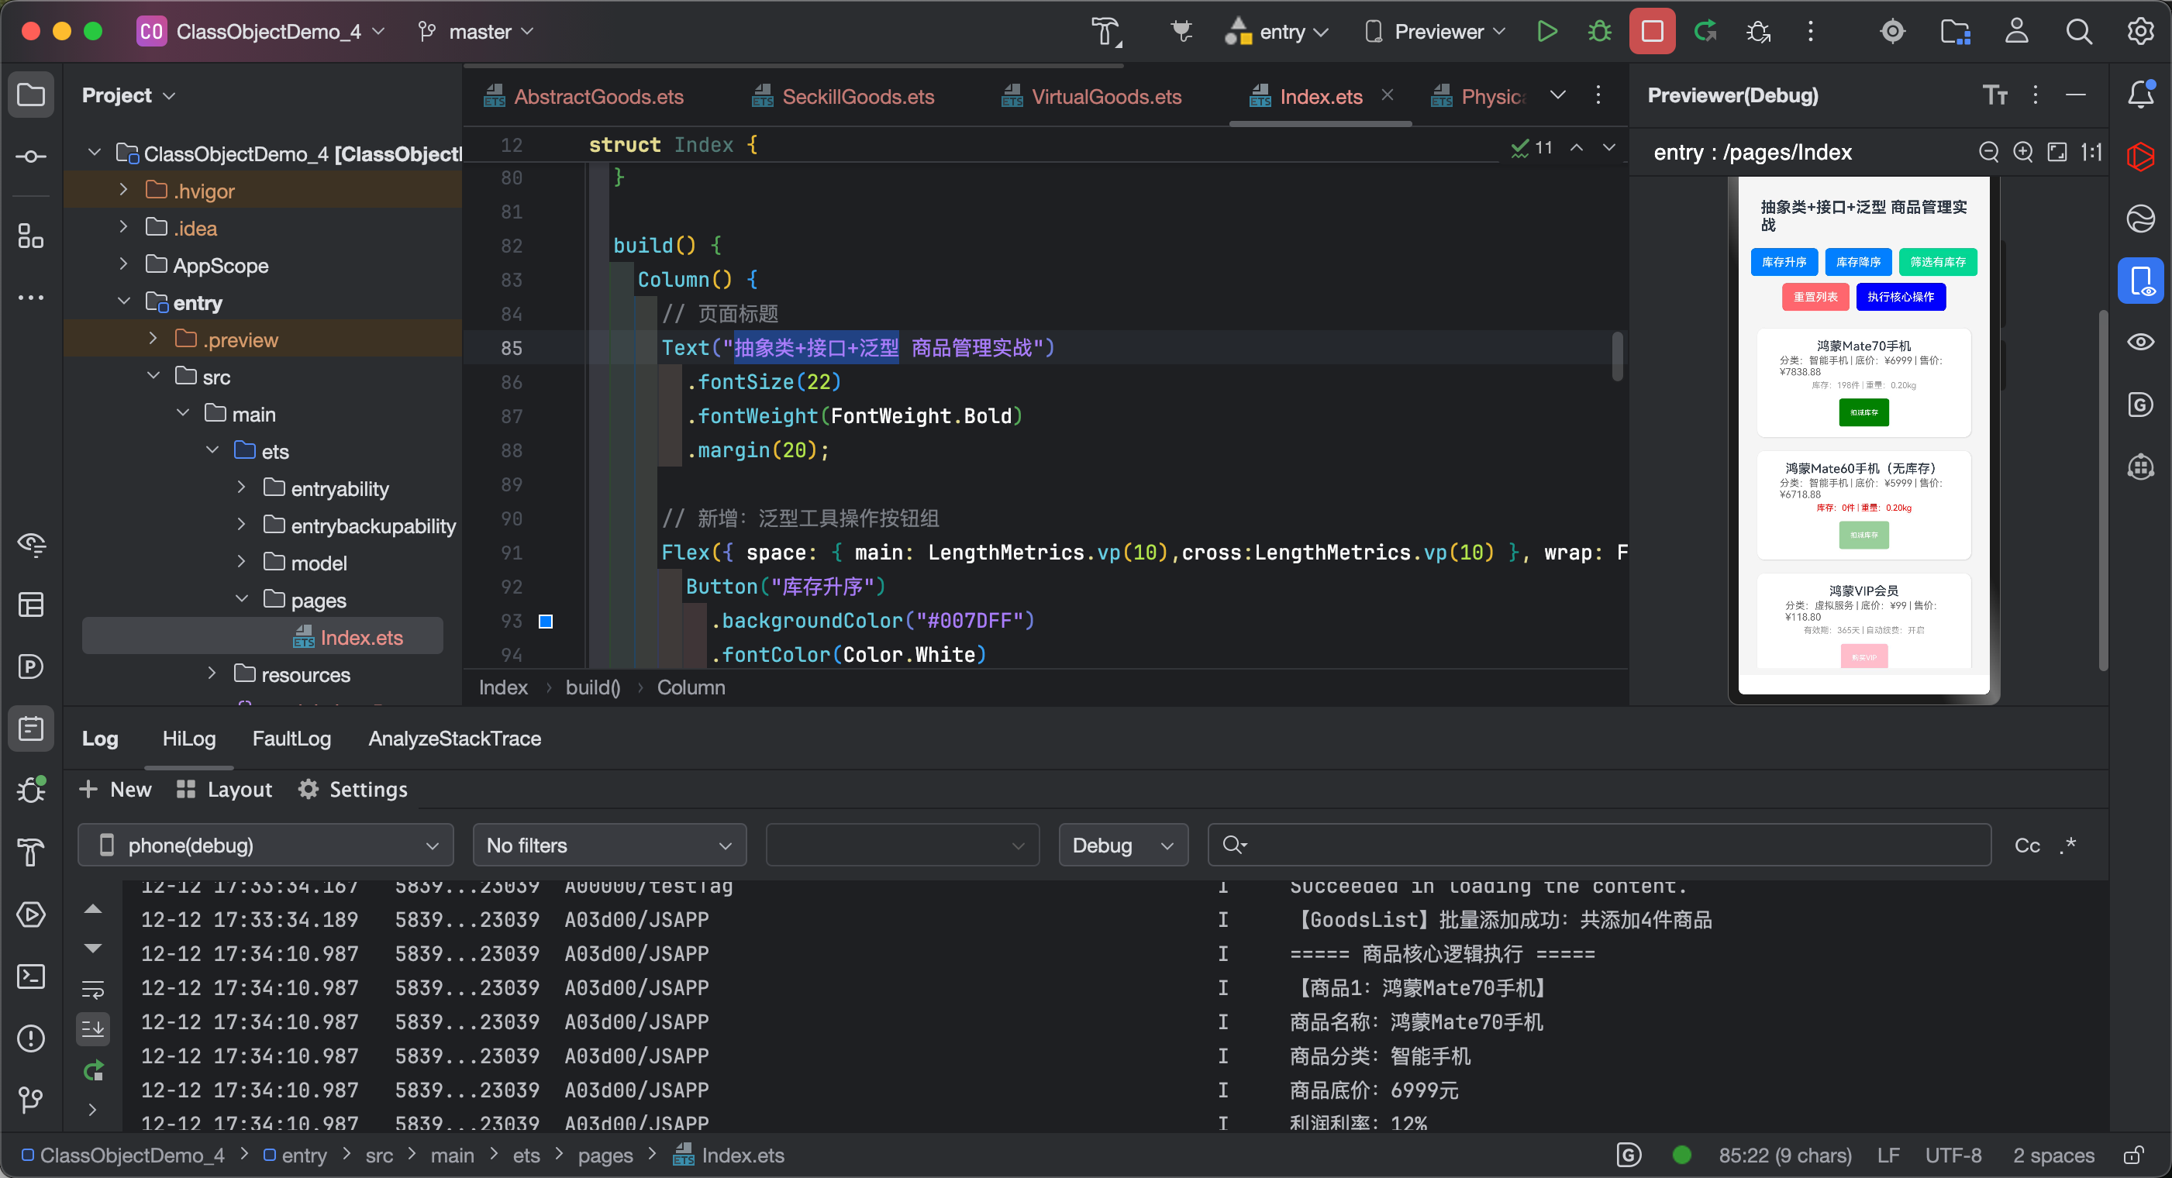Click the green Run button

[x=1546, y=32]
